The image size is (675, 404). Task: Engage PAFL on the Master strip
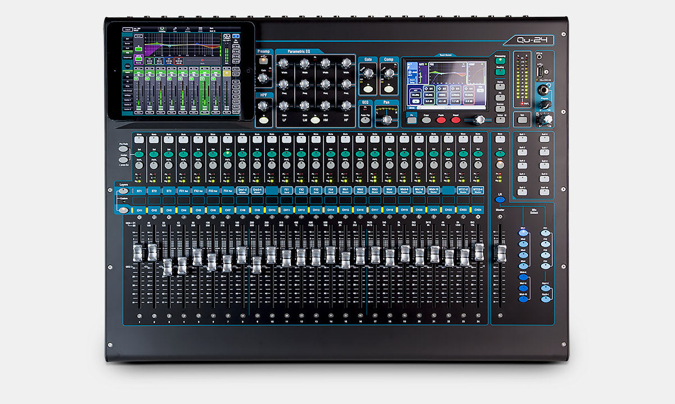pos(500,165)
